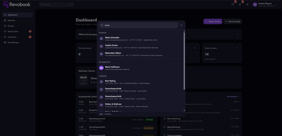282x136 pixels.
Task: Open Kunden in sidebar
Action: pyautogui.click(x=18, y=26)
